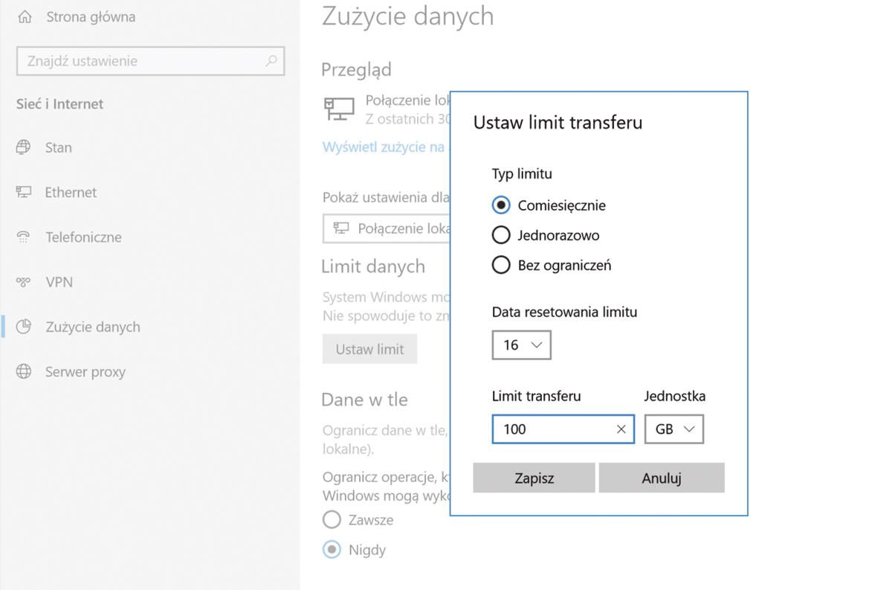Select the Zawsze background data option

coord(332,519)
